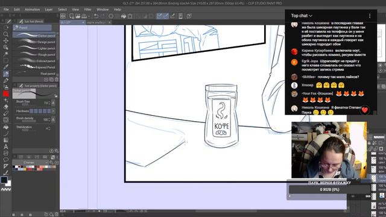The height and width of the screenshot is (217, 386).
Task: Open the Edit menu
Action: click(x=17, y=10)
